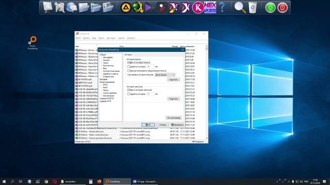Open the magnifying glass search icon in dock
330x185 pixels.
240,8
